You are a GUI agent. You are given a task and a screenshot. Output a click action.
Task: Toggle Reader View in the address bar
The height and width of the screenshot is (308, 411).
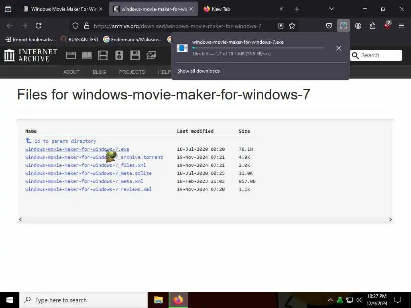[x=281, y=26]
